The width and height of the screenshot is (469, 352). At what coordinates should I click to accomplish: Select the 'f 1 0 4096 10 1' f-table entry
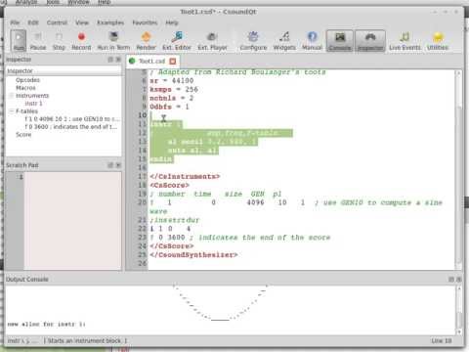[72, 119]
